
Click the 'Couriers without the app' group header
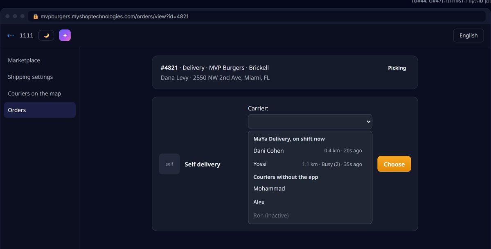286,177
